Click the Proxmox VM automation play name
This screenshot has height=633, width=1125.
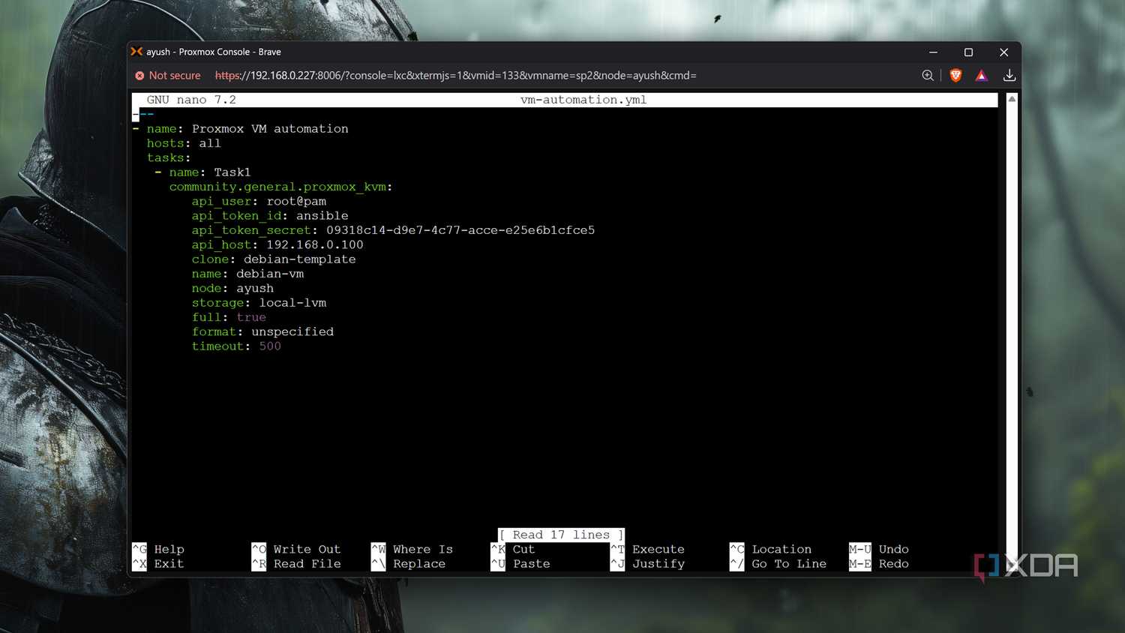coord(270,129)
